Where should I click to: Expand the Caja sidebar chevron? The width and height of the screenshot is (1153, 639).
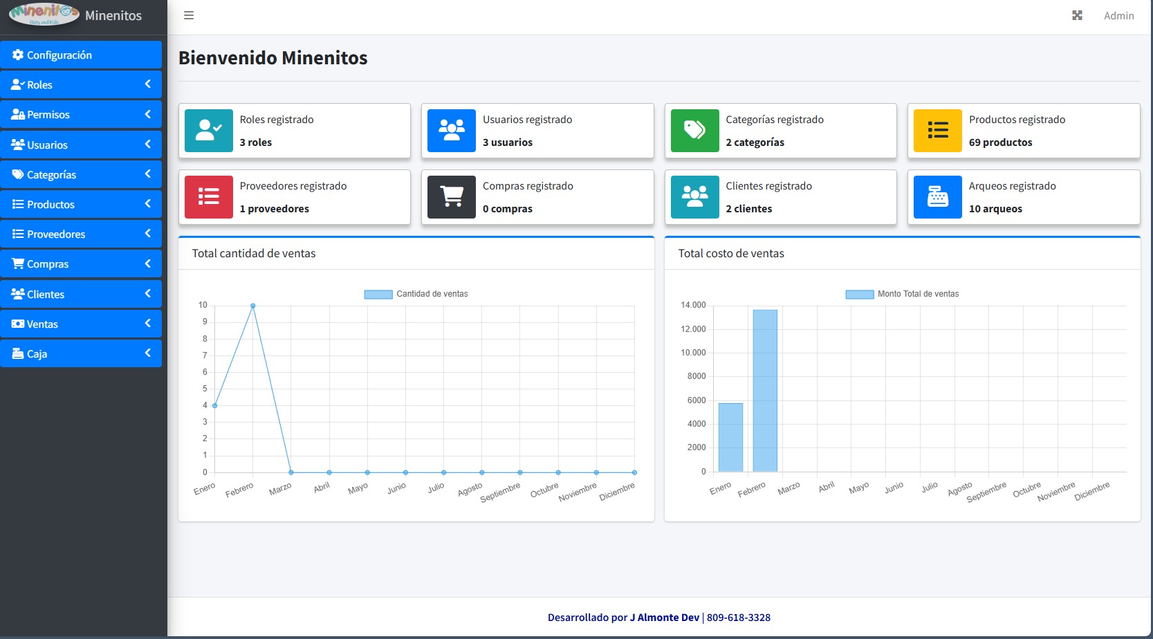click(x=147, y=353)
